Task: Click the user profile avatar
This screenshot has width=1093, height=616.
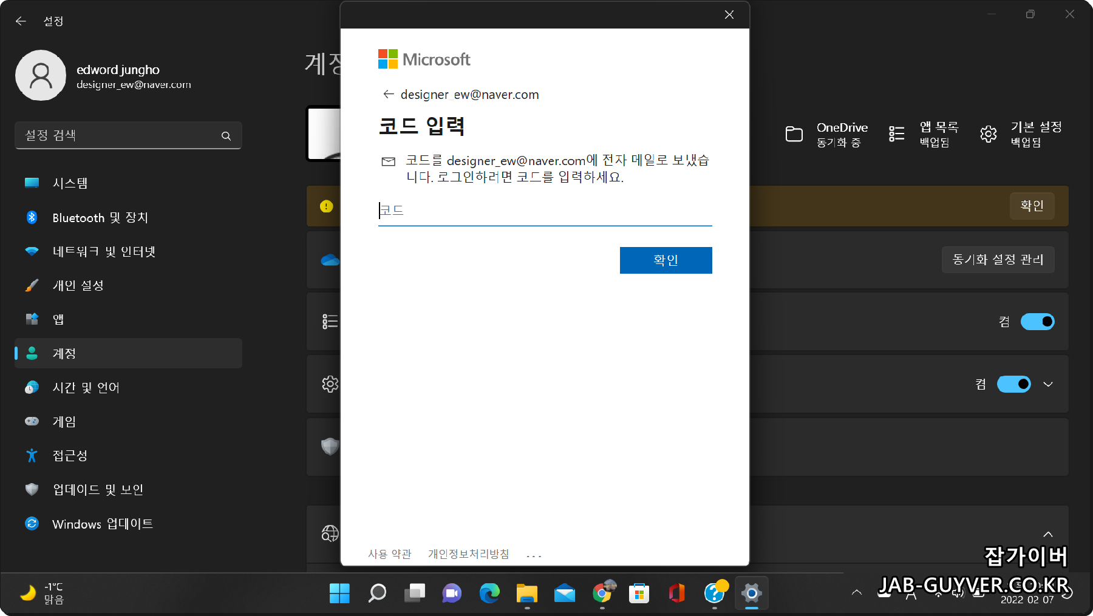Action: [41, 75]
